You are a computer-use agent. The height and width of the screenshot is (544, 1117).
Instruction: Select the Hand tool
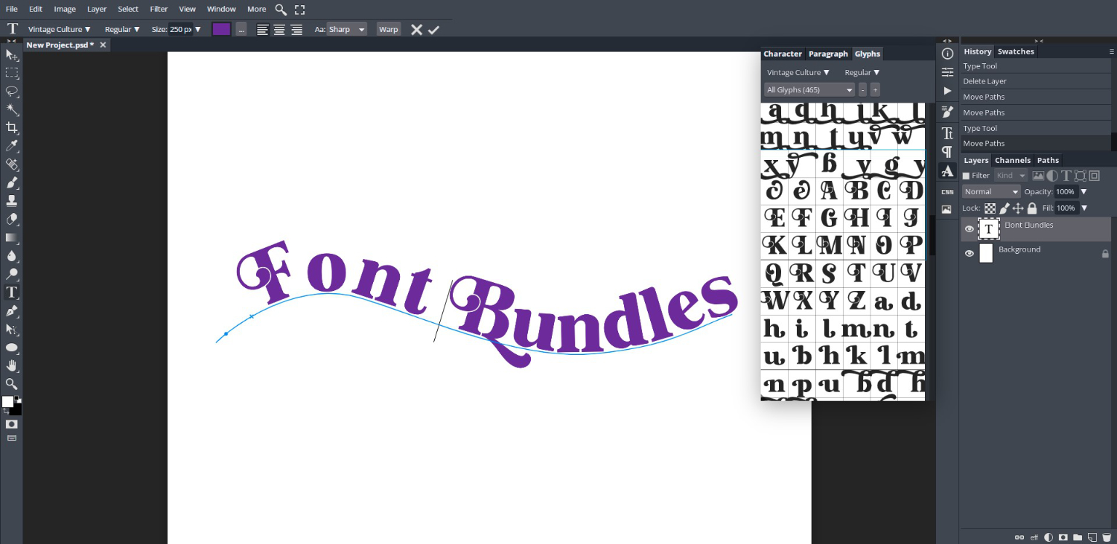tap(12, 365)
